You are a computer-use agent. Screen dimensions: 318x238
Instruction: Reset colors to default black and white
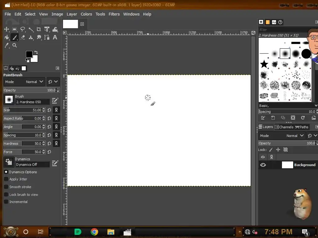[x=27, y=60]
